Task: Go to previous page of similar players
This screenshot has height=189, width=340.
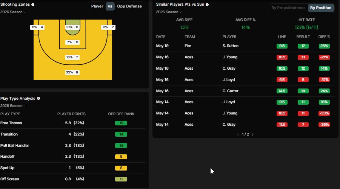Action: click(x=238, y=134)
